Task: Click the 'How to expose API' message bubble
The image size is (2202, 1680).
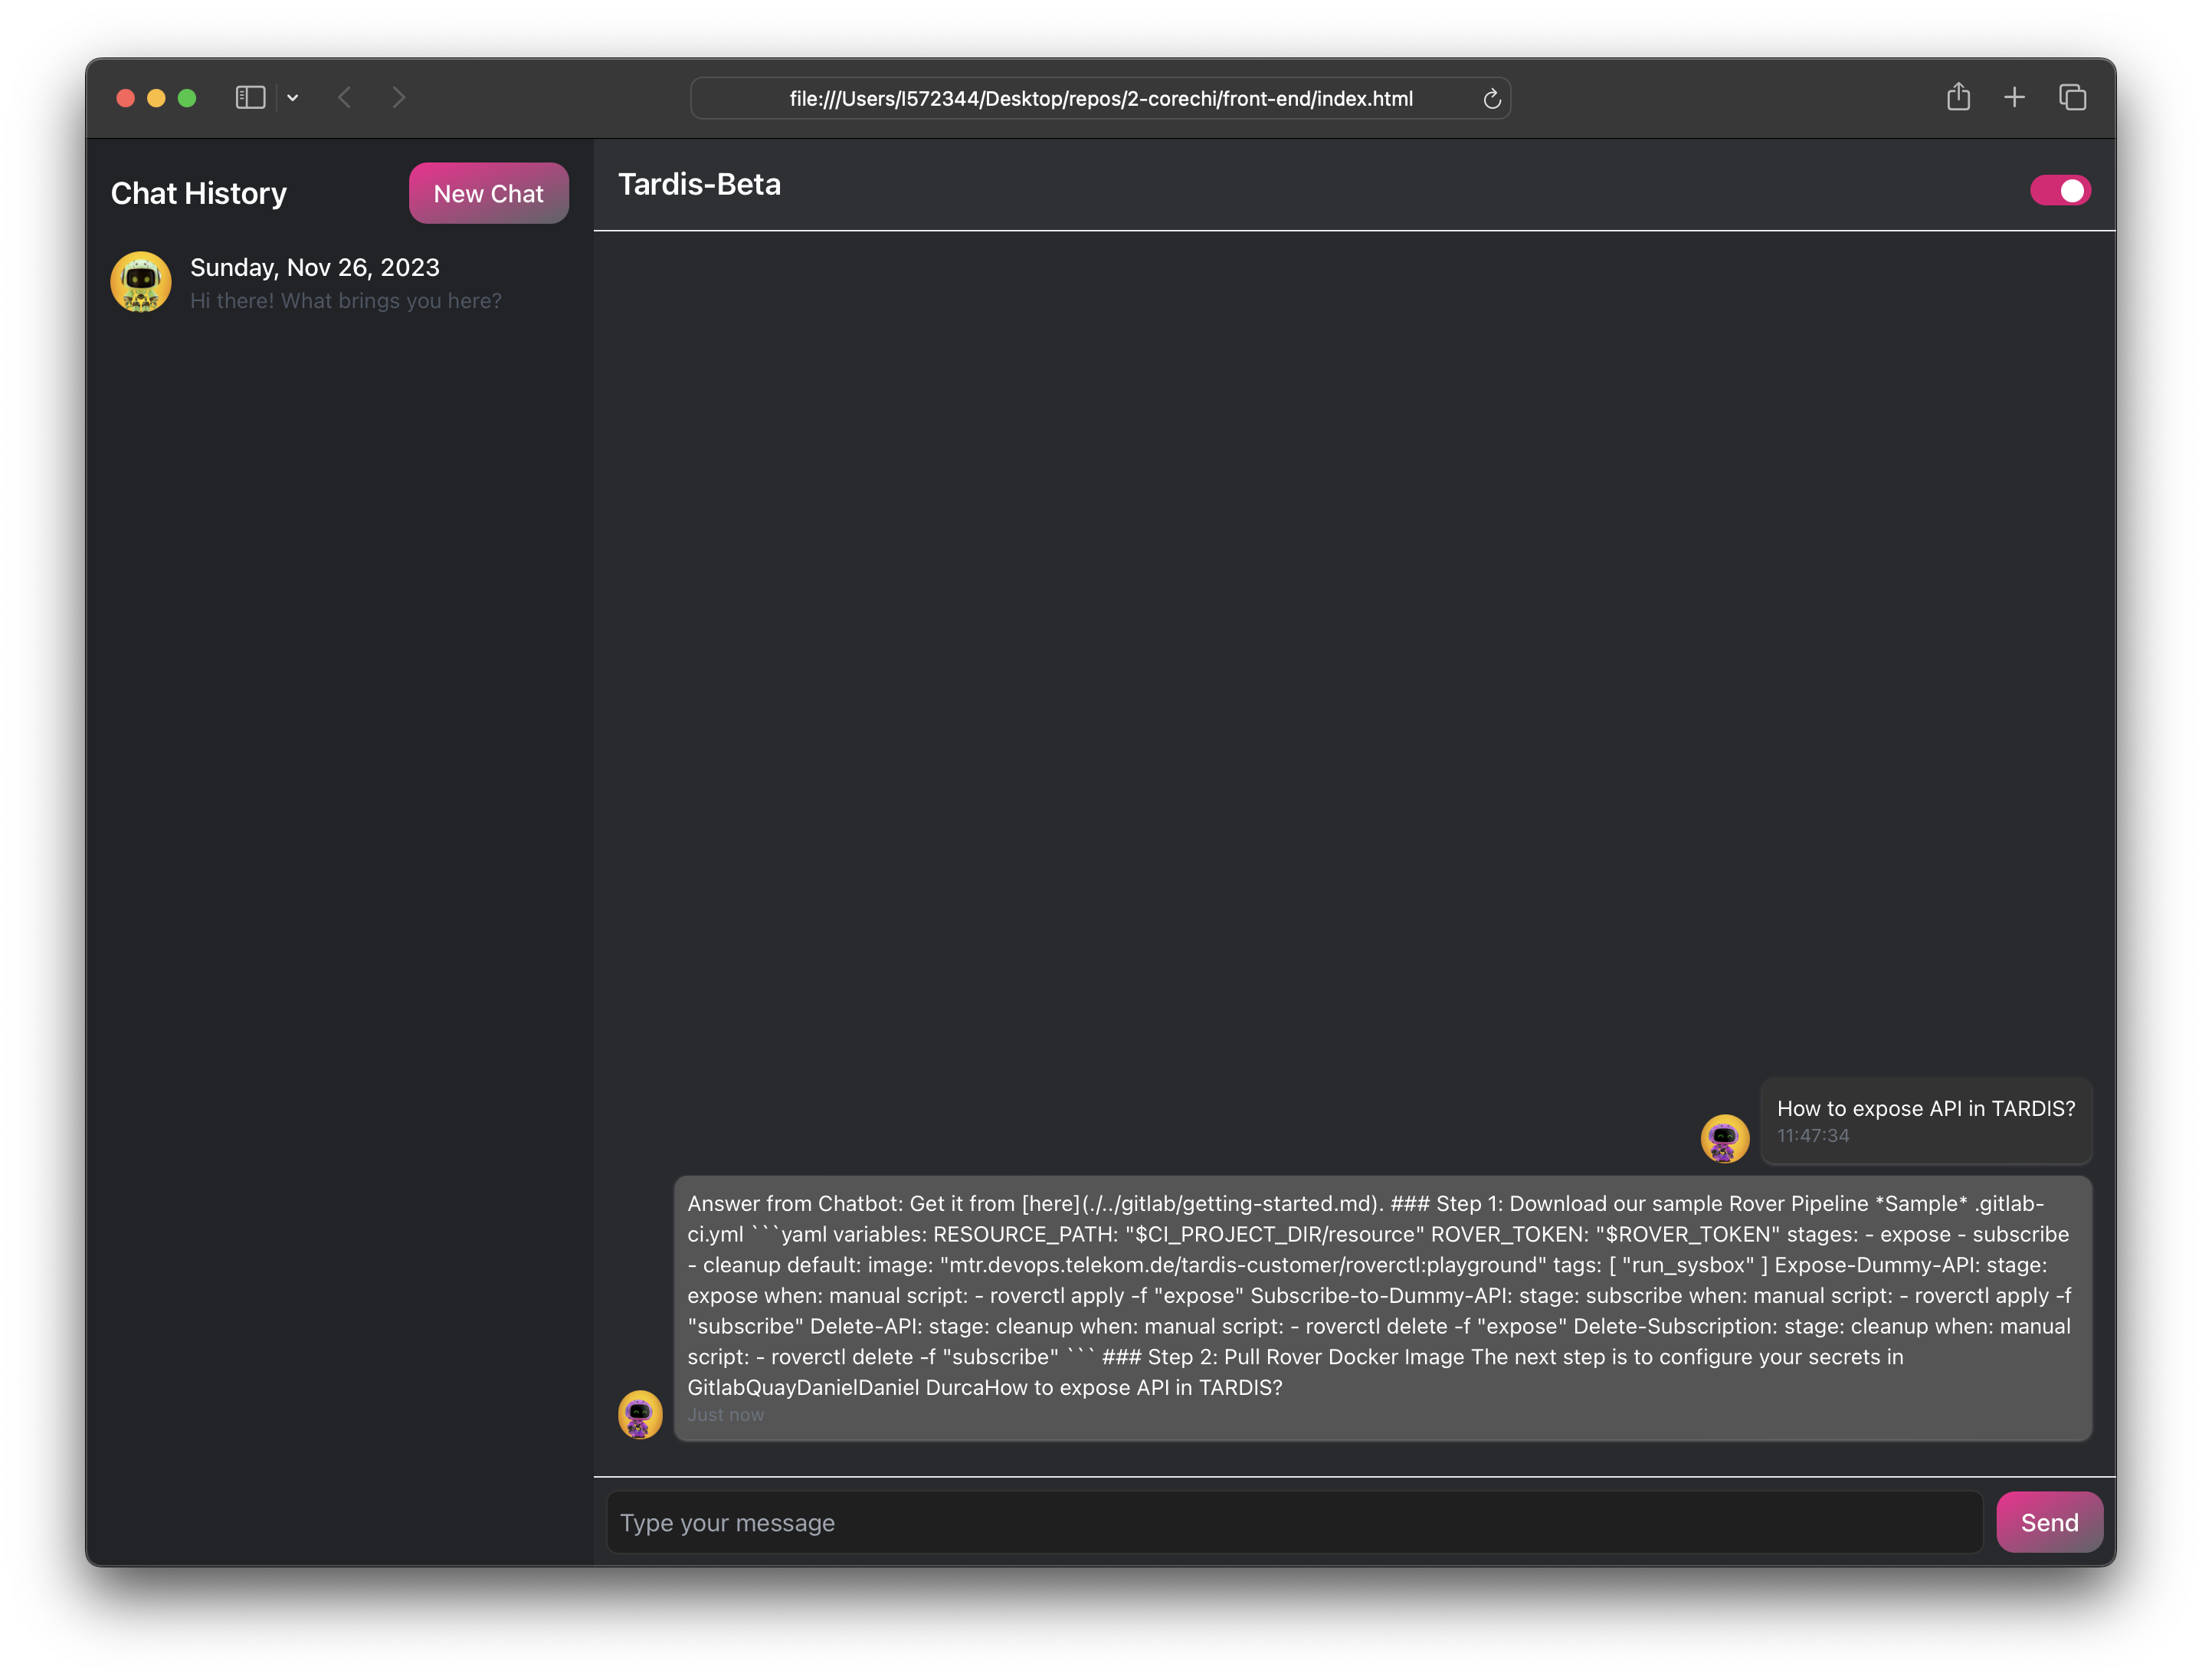Action: point(1925,1120)
